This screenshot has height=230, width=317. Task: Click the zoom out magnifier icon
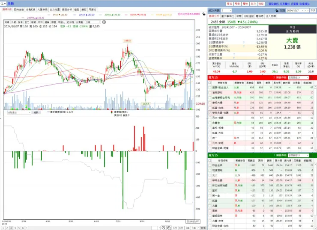click(x=164, y=228)
